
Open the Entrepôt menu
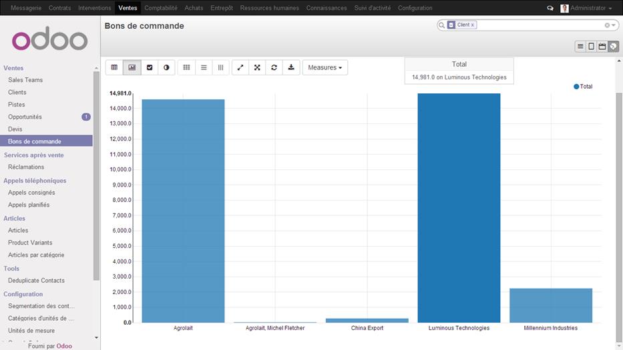coord(222,8)
